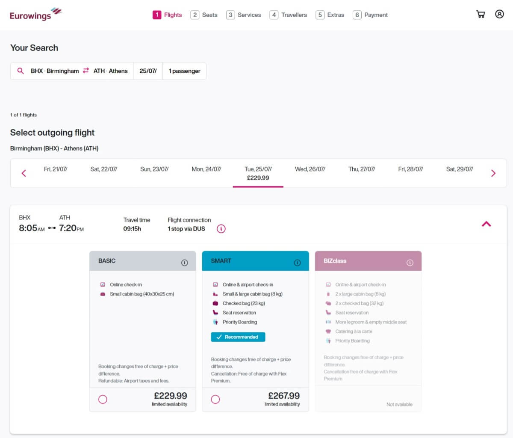Image resolution: width=513 pixels, height=438 pixels.
Task: Select date Thu, 27/07/
Action: tap(362, 169)
